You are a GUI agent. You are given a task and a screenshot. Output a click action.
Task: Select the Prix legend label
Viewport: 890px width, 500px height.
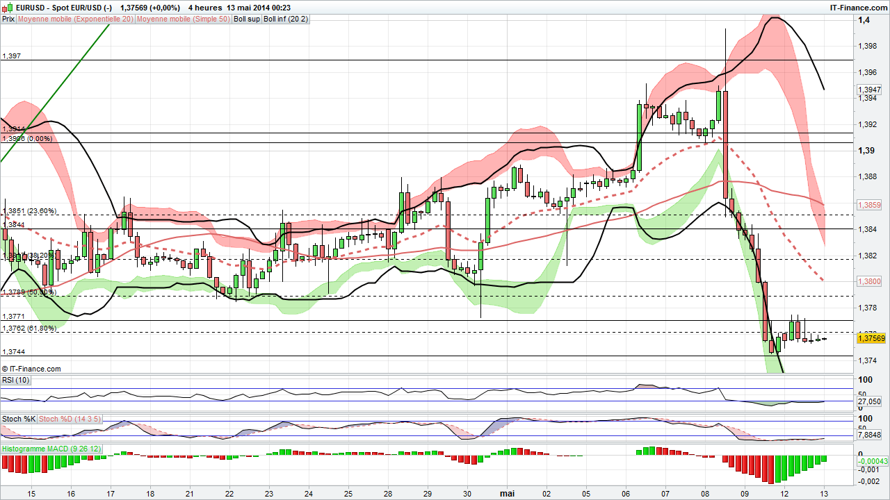click(8, 19)
